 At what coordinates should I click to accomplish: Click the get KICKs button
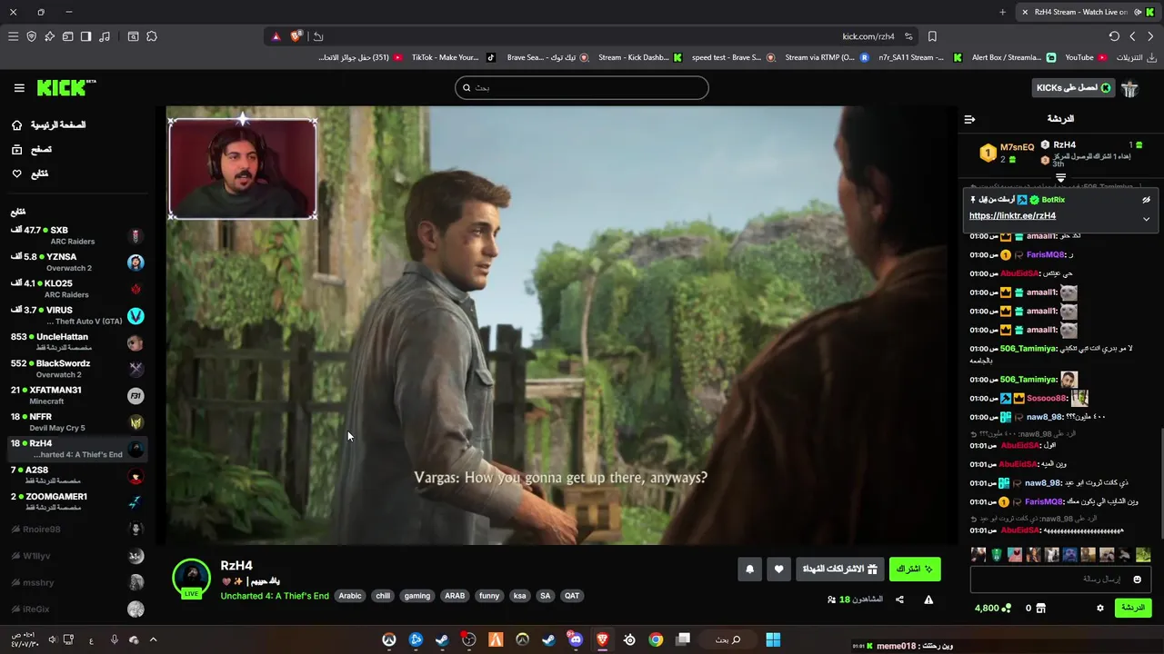(x=1073, y=88)
